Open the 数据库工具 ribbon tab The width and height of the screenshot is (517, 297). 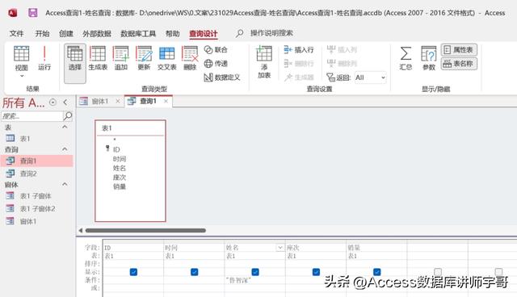coord(138,33)
